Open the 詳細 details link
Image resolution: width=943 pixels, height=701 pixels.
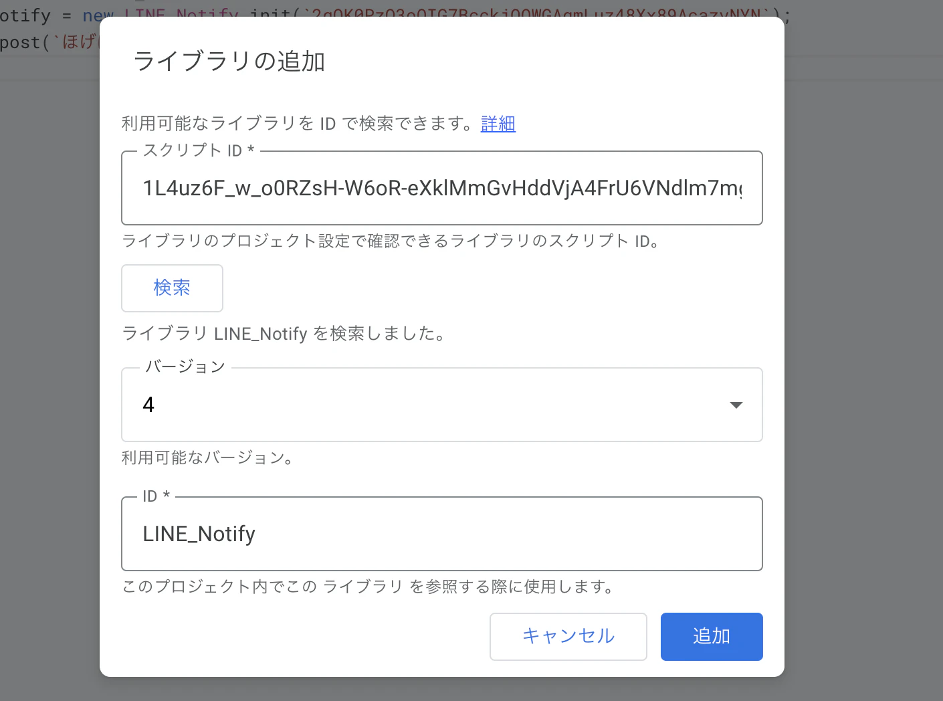(x=498, y=124)
